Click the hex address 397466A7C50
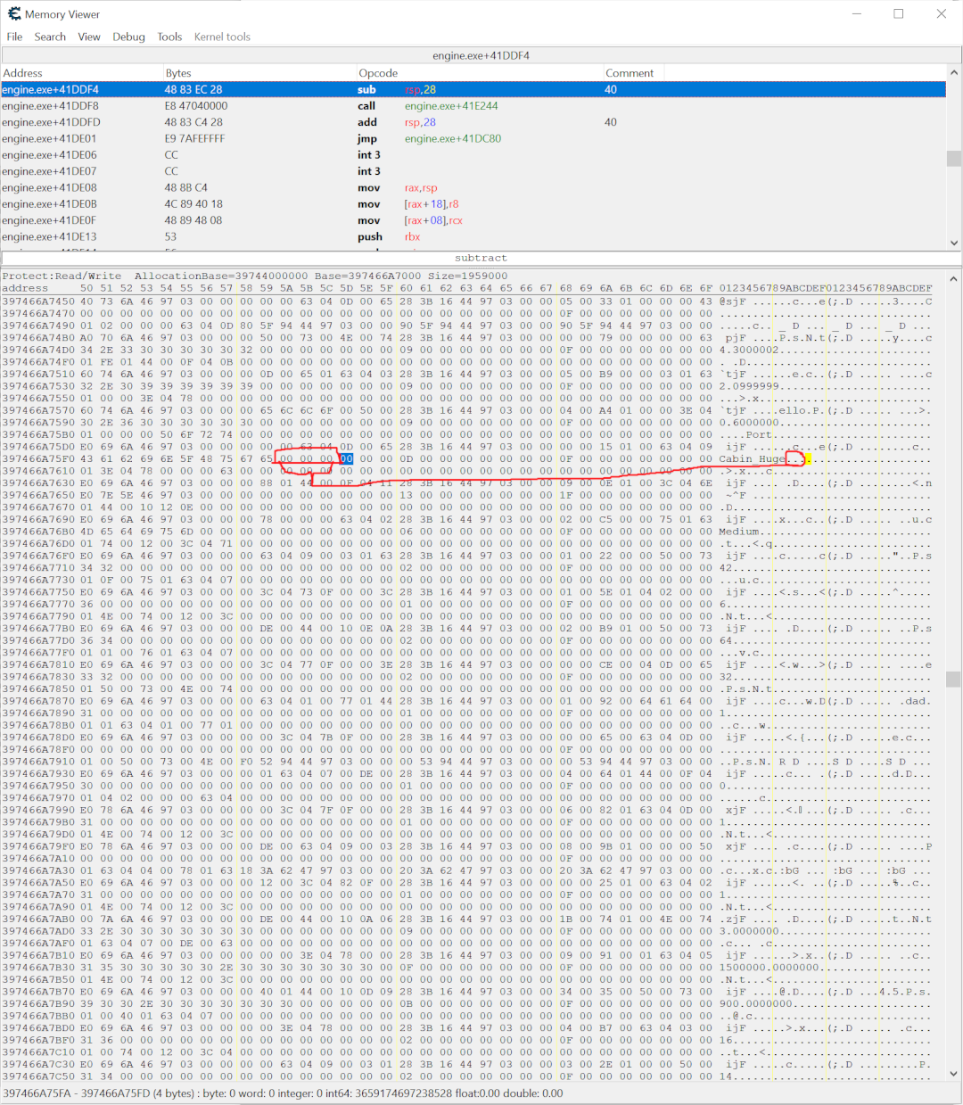This screenshot has width=963, height=1105. tap(38, 1076)
